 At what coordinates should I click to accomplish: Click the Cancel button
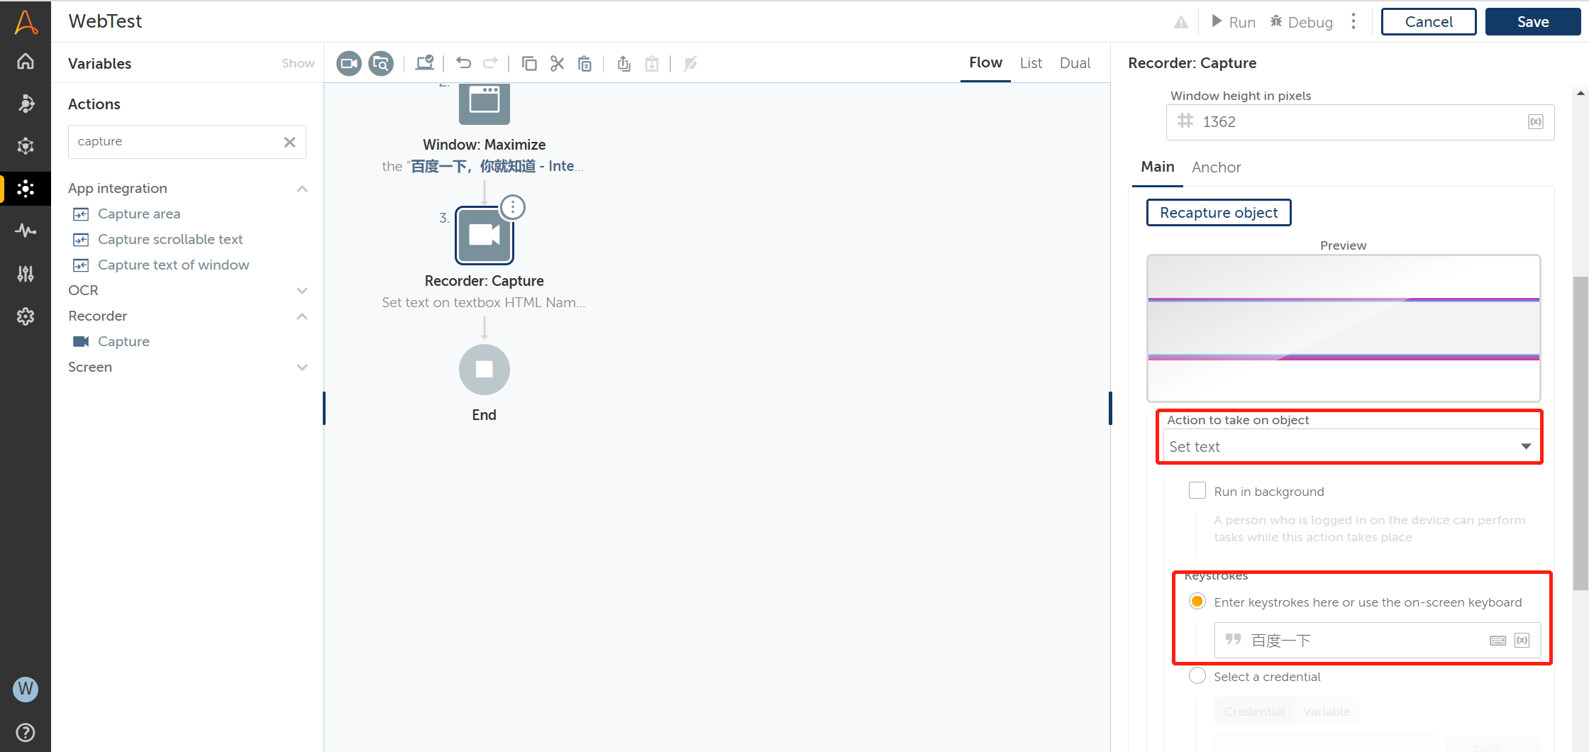click(x=1429, y=21)
